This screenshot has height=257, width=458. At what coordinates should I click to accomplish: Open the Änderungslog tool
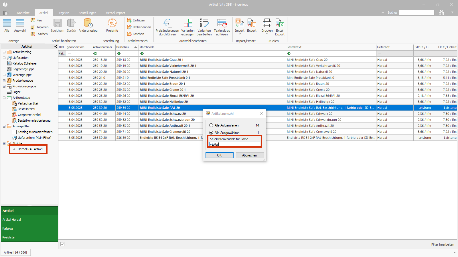click(88, 23)
